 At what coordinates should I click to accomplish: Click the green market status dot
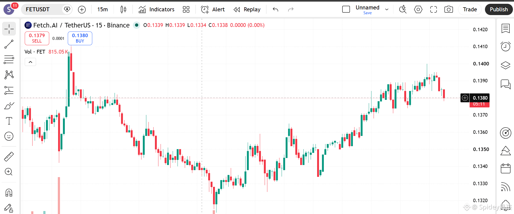click(x=137, y=25)
